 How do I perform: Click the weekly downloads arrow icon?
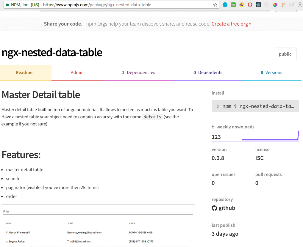coord(213,127)
